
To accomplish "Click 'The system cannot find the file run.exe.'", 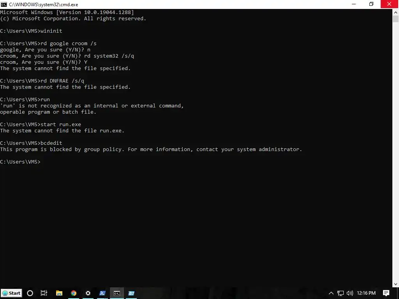I will tap(62, 131).
